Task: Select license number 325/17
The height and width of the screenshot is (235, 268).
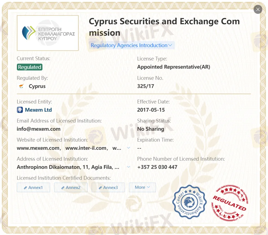Action: coord(146,86)
